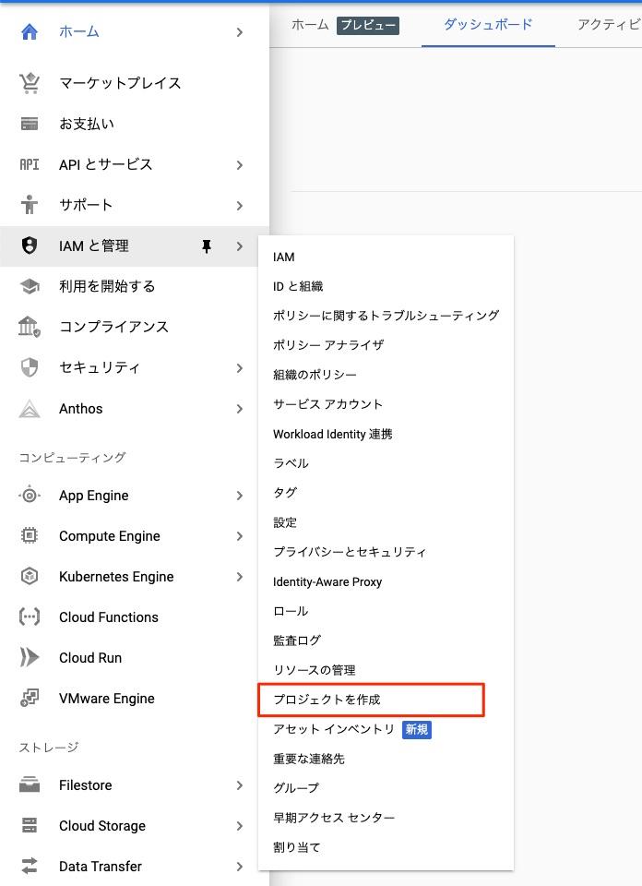Expand the Kubernetes Engine submenu chevron
Image resolution: width=642 pixels, height=886 pixels.
(x=240, y=577)
